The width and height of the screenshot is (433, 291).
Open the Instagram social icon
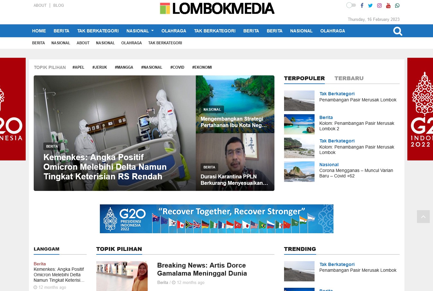(379, 5)
